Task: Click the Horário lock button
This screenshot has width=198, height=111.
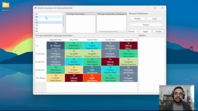Action: (137, 18)
